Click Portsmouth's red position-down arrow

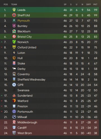[2, 112]
